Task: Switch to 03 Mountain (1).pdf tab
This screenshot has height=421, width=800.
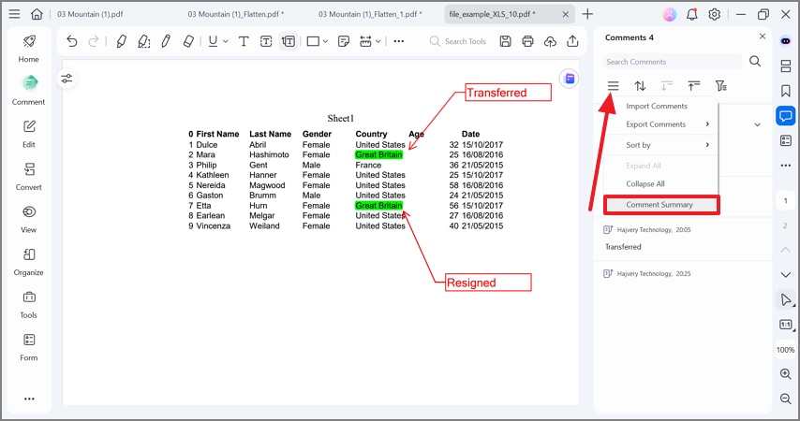Action: tap(90, 14)
